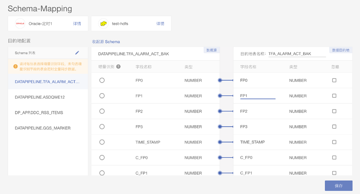The image size is (360, 194).
Task: Click the 保存 save button
Action: coord(338,186)
